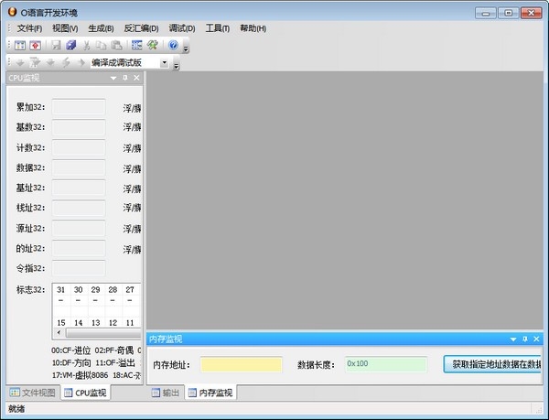Viewport: 549px width, 420px height.
Task: Click the yellow 内存地址 input field
Action: tap(242, 364)
